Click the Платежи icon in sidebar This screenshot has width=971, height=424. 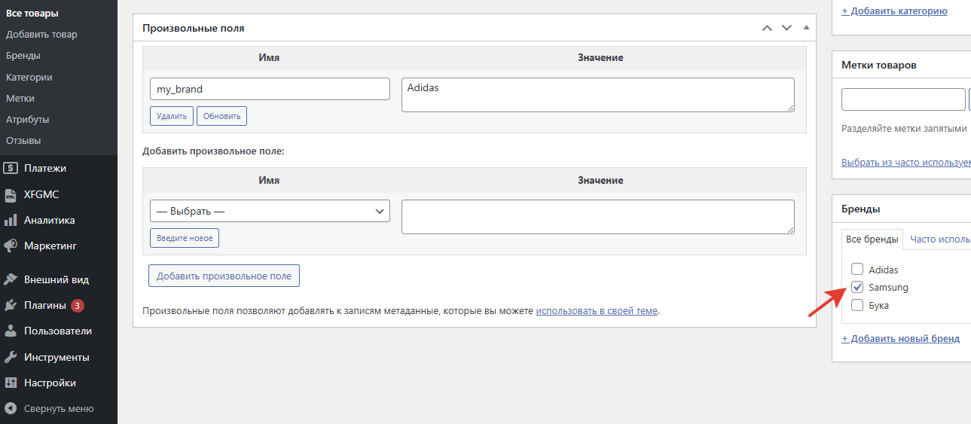point(11,169)
